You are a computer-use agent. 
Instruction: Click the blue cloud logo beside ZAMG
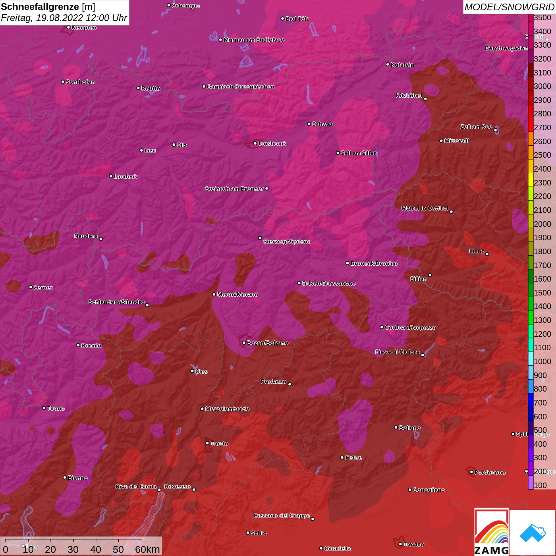(533, 533)
